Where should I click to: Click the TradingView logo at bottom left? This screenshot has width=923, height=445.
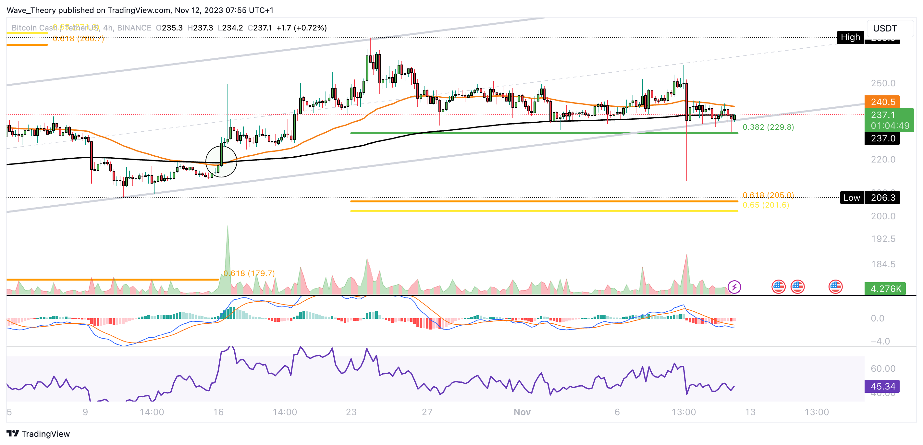pyautogui.click(x=38, y=434)
